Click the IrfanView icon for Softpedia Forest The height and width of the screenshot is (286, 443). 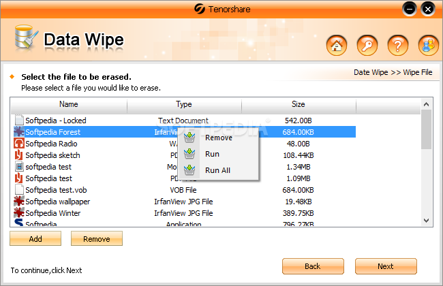coord(19,132)
